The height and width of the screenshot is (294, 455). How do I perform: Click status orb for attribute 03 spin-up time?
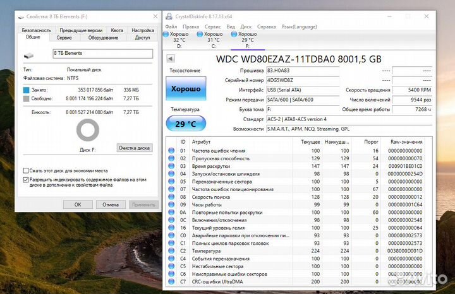171,166
